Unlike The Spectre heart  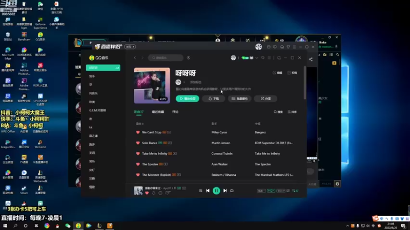pos(138,164)
